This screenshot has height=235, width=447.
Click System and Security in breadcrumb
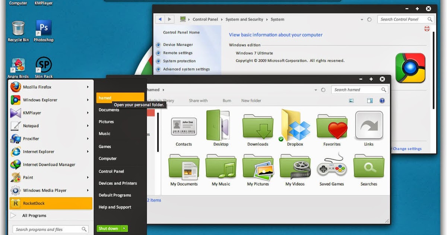pyautogui.click(x=244, y=19)
